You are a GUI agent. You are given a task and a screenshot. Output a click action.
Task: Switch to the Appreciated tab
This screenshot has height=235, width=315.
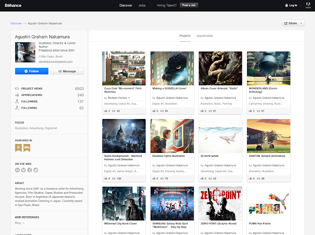pyautogui.click(x=205, y=36)
